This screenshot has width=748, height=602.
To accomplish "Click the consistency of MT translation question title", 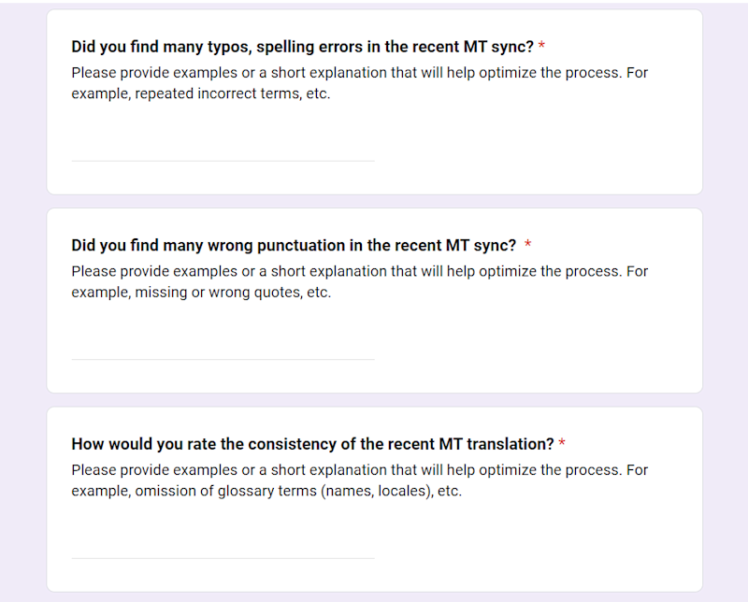I will 312,444.
